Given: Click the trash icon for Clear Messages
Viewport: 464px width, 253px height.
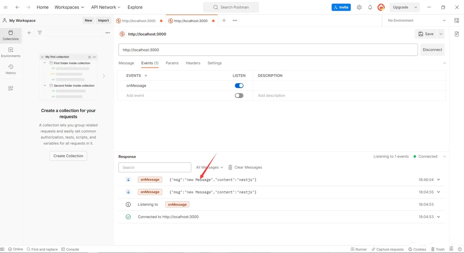Looking at the screenshot, I should [x=230, y=167].
